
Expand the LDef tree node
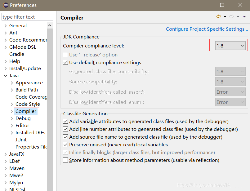pos(6,161)
